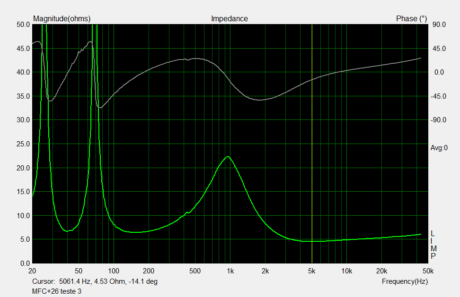Click the 'Frequency(Hz)' axis label

[x=405, y=281]
